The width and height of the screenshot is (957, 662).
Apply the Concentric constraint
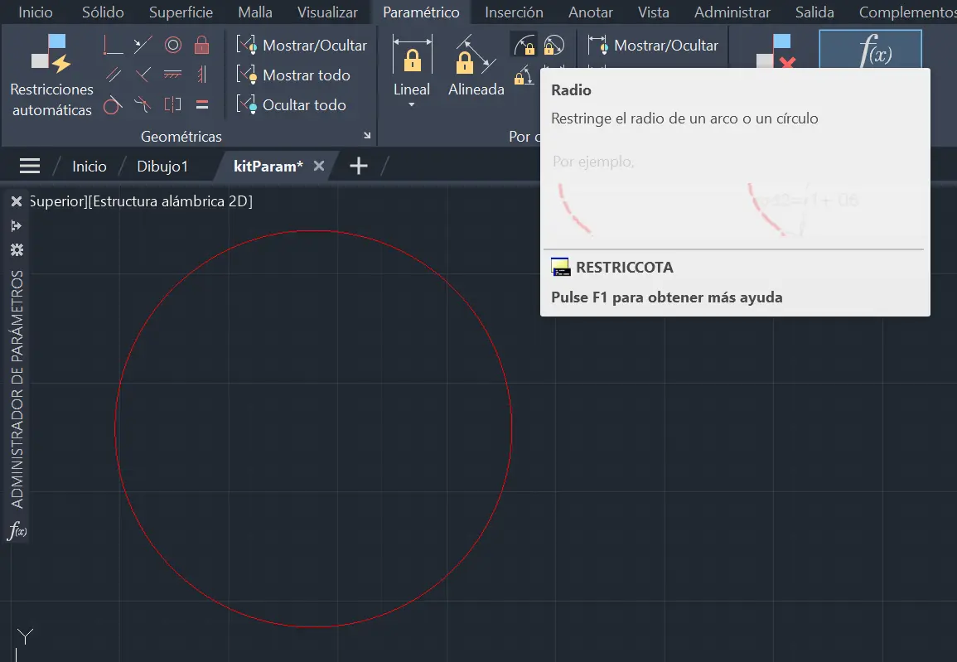point(172,44)
